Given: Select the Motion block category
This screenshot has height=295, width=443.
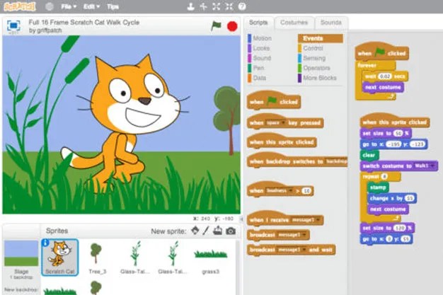Looking at the screenshot, I should (x=260, y=38).
